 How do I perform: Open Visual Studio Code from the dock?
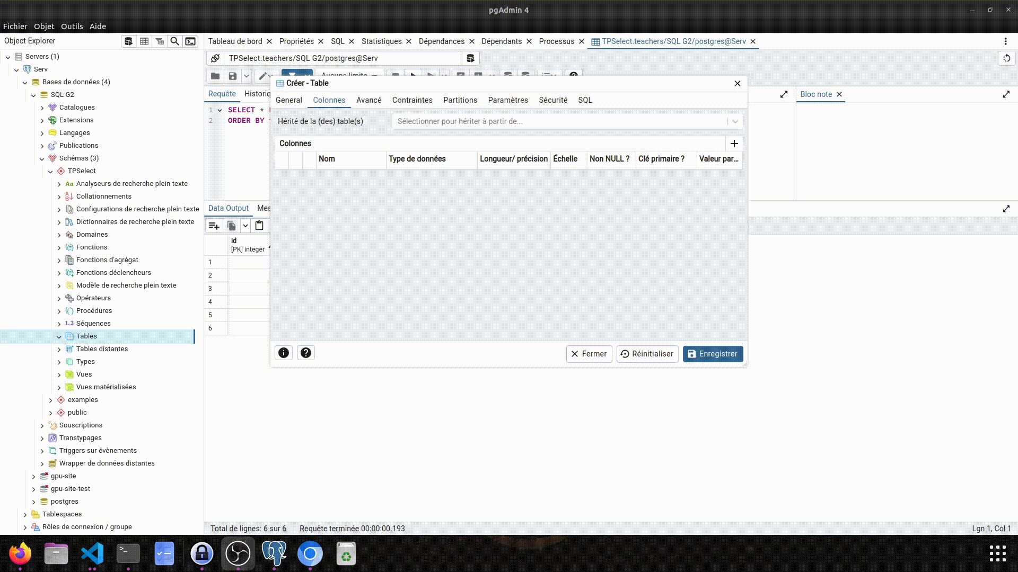[x=92, y=553]
